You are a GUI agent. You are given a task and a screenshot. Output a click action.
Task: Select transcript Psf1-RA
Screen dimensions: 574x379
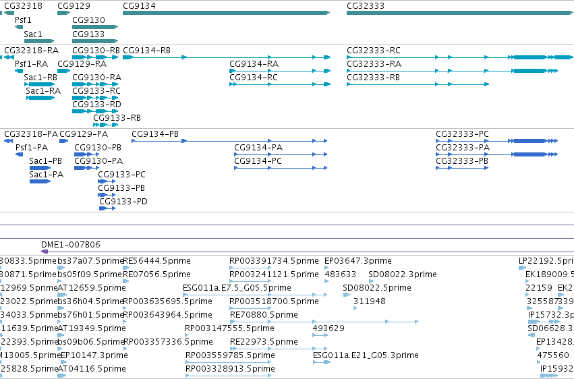(19, 71)
